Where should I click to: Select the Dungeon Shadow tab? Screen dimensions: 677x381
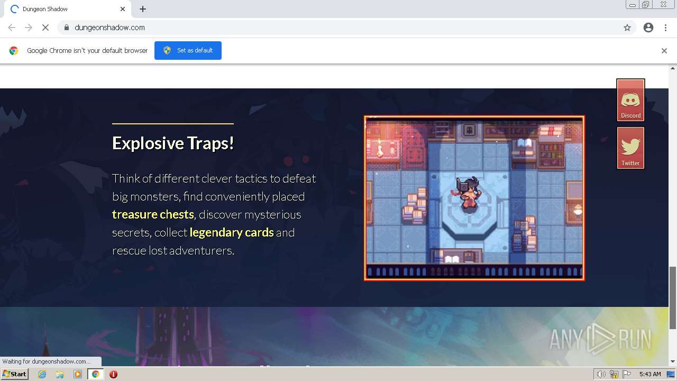[x=68, y=9]
